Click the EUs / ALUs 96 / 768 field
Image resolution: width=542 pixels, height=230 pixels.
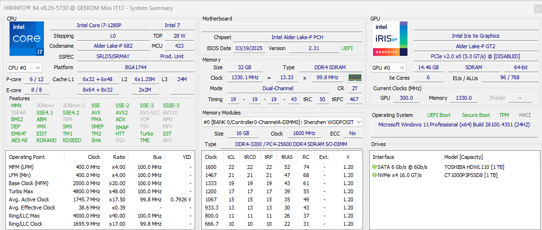pos(510,78)
